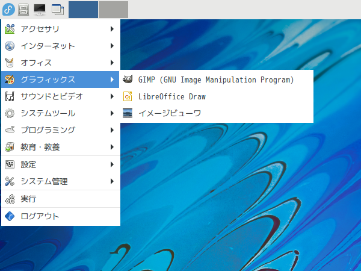The width and height of the screenshot is (361, 271).
Task: Launch イメージビューワ from submenu
Action: click(x=217, y=113)
